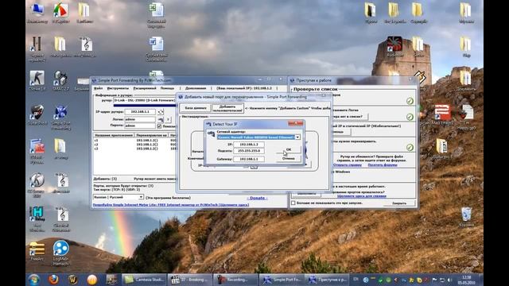Viewport: 509px width, 286px height.
Task: Click the IP field showing 192.168.1.2
Action: [249, 145]
